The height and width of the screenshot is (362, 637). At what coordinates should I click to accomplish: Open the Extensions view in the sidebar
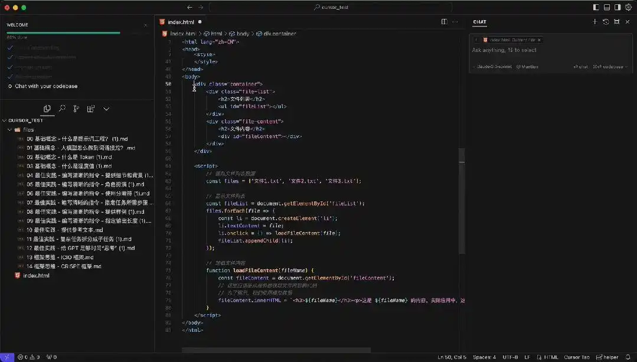[90, 109]
